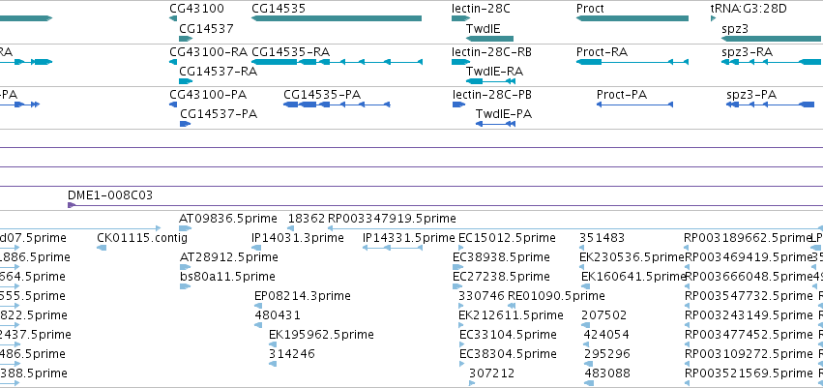Click the RP003189662.5prime EST label

click(748, 238)
